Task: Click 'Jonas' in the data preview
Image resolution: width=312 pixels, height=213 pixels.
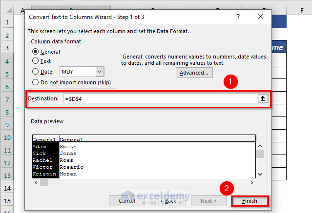Action: click(x=68, y=154)
